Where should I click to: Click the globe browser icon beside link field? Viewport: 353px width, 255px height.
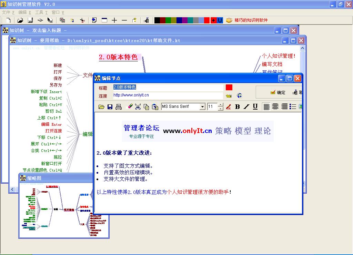pos(239,96)
